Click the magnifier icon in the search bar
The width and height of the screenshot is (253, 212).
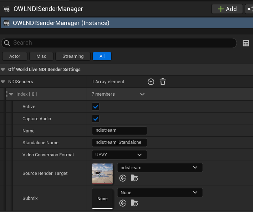(x=7, y=43)
